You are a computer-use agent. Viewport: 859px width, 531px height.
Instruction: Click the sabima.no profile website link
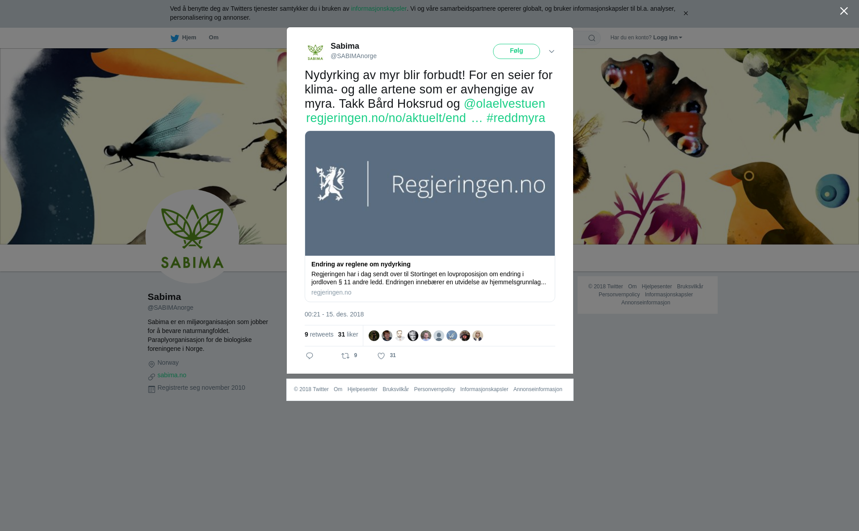pyautogui.click(x=172, y=375)
